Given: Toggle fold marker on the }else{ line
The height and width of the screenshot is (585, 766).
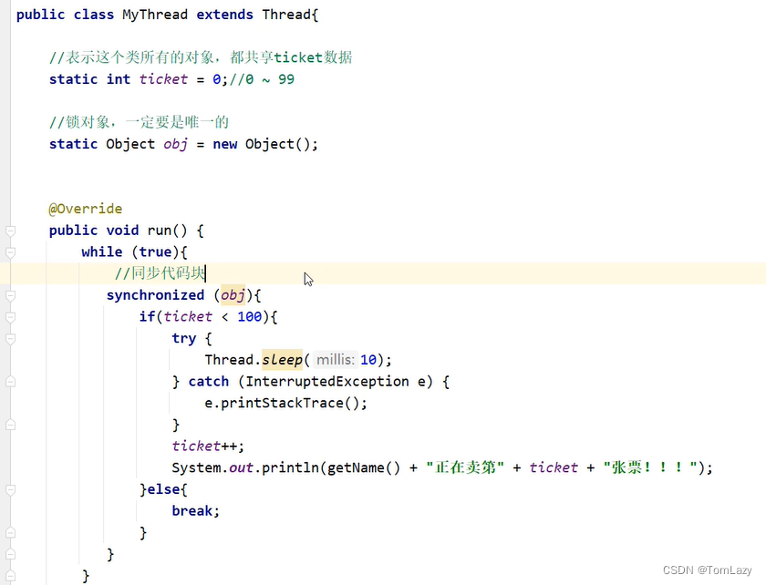Looking at the screenshot, I should point(10,489).
